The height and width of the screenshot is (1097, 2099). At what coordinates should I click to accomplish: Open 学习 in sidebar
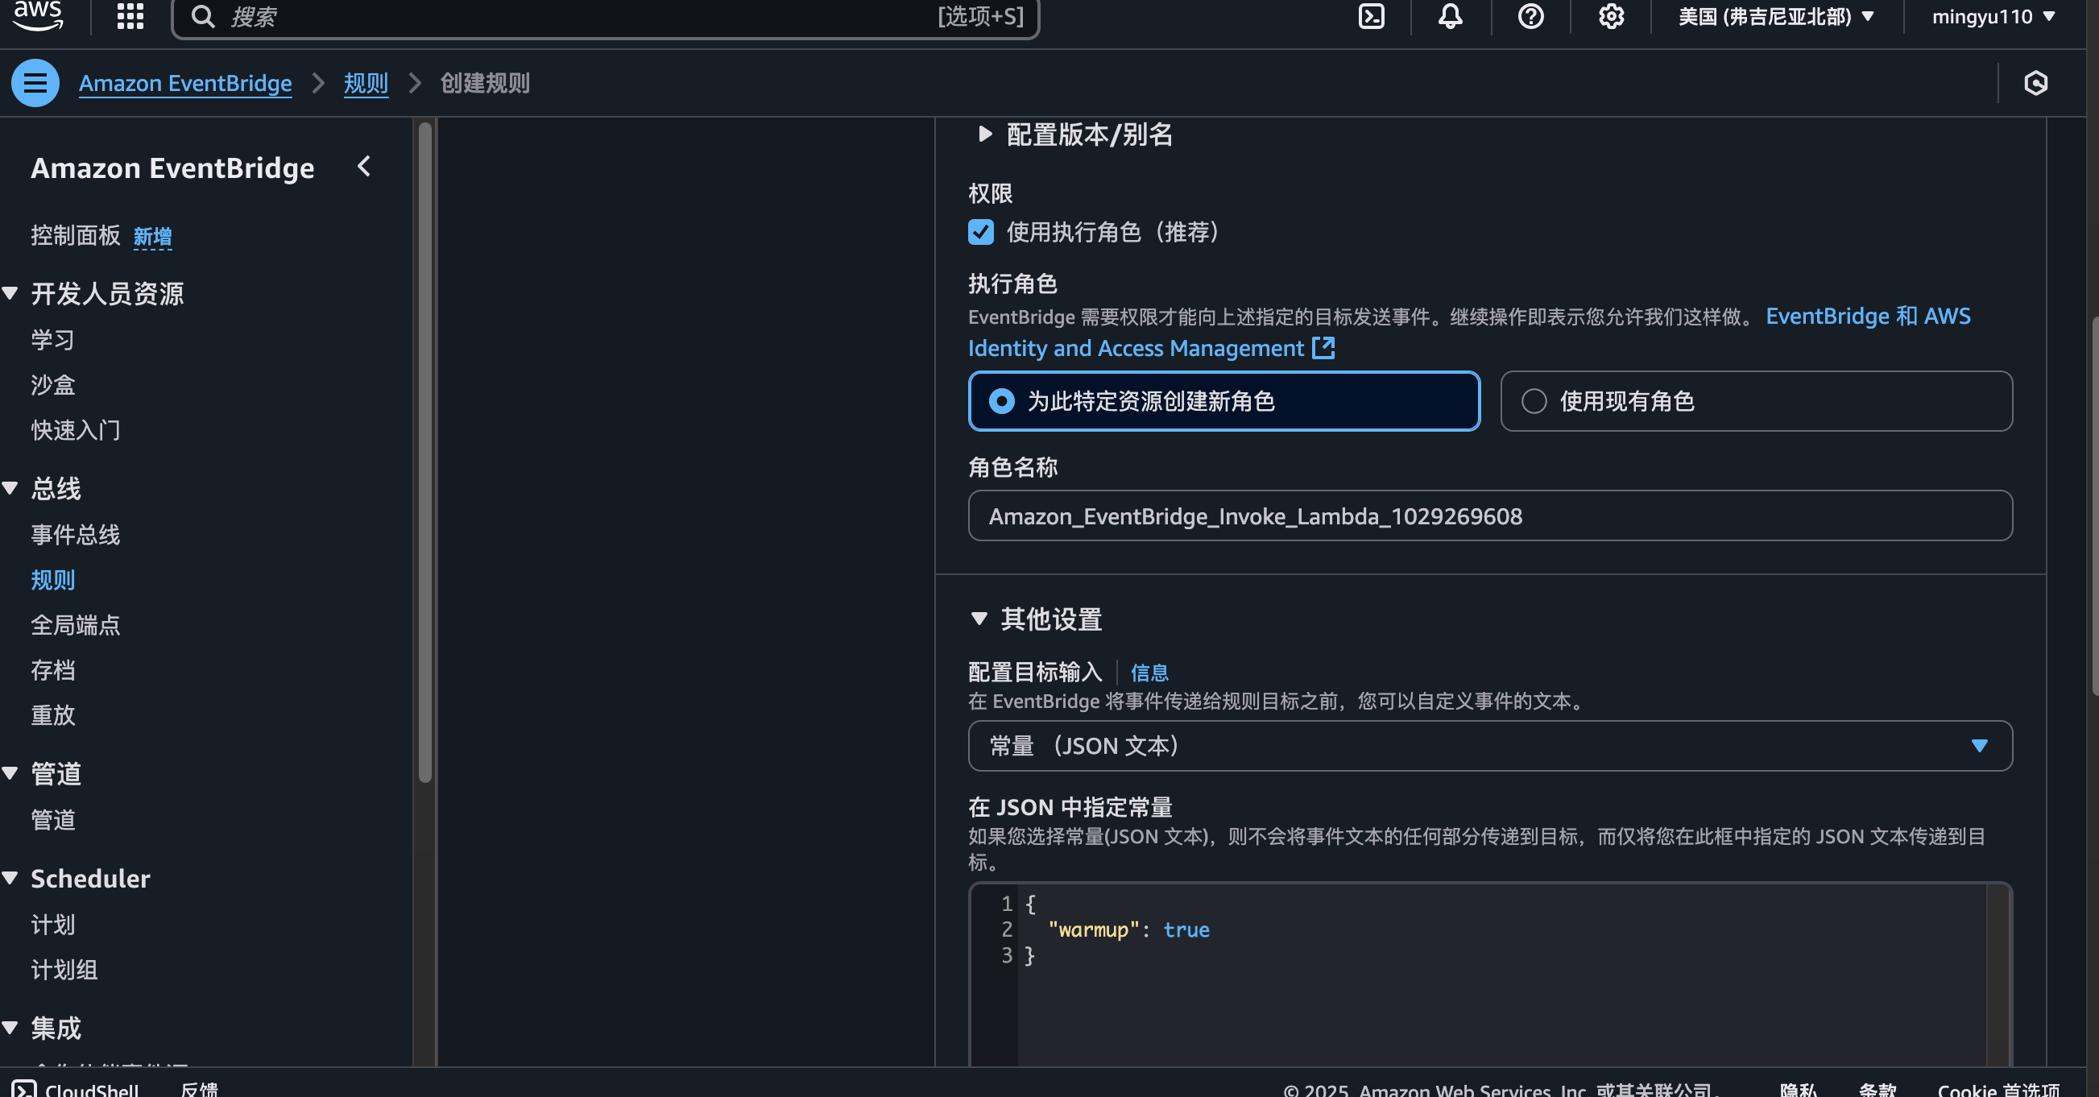(x=53, y=340)
